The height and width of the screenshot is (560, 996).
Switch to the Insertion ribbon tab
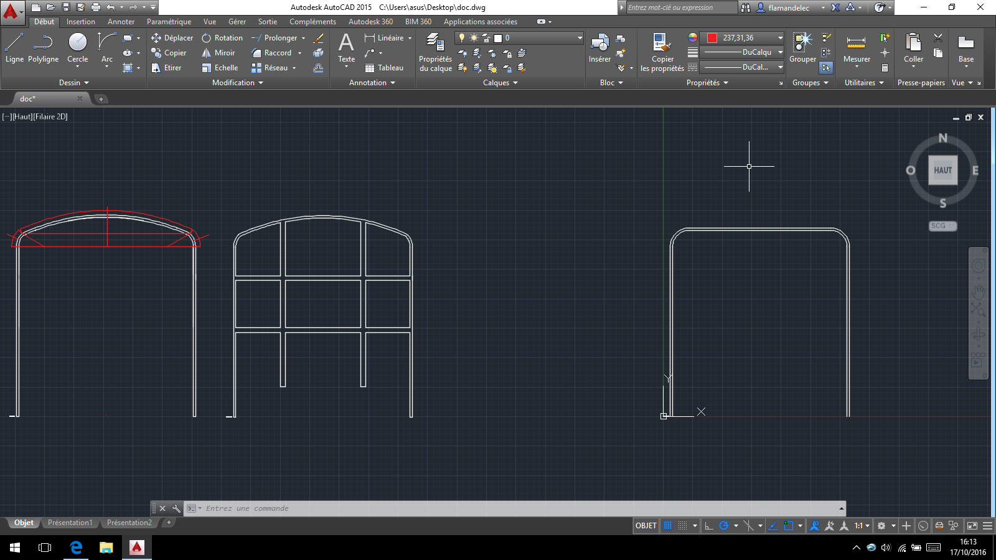pyautogui.click(x=81, y=22)
